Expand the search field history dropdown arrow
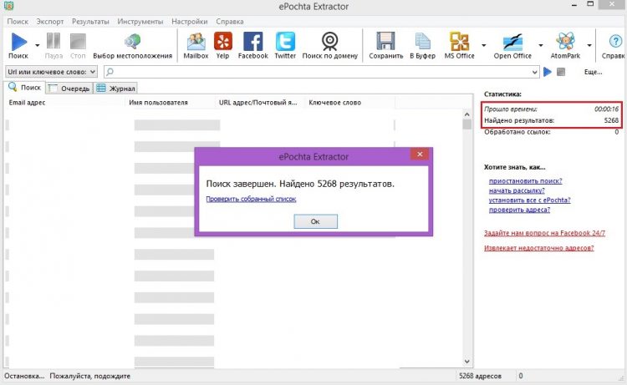The height and width of the screenshot is (385, 627). tap(535, 73)
